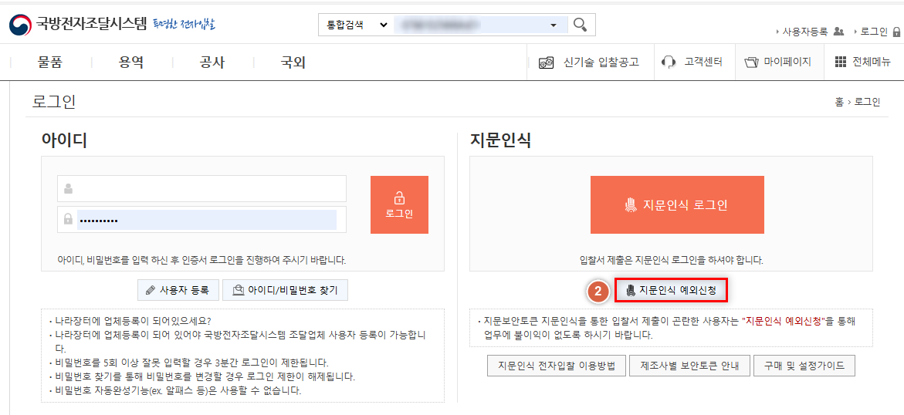Viewport: 904px width, 415px height.
Task: Click 구매 및 설정가이드 button
Action: coord(804,366)
